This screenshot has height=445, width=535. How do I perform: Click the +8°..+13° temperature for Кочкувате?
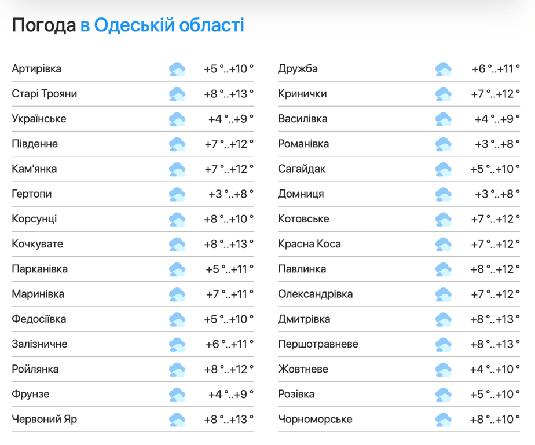coord(228,245)
